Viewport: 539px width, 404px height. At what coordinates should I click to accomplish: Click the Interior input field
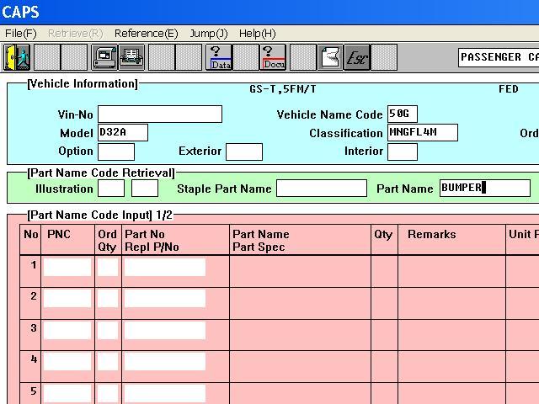[403, 151]
